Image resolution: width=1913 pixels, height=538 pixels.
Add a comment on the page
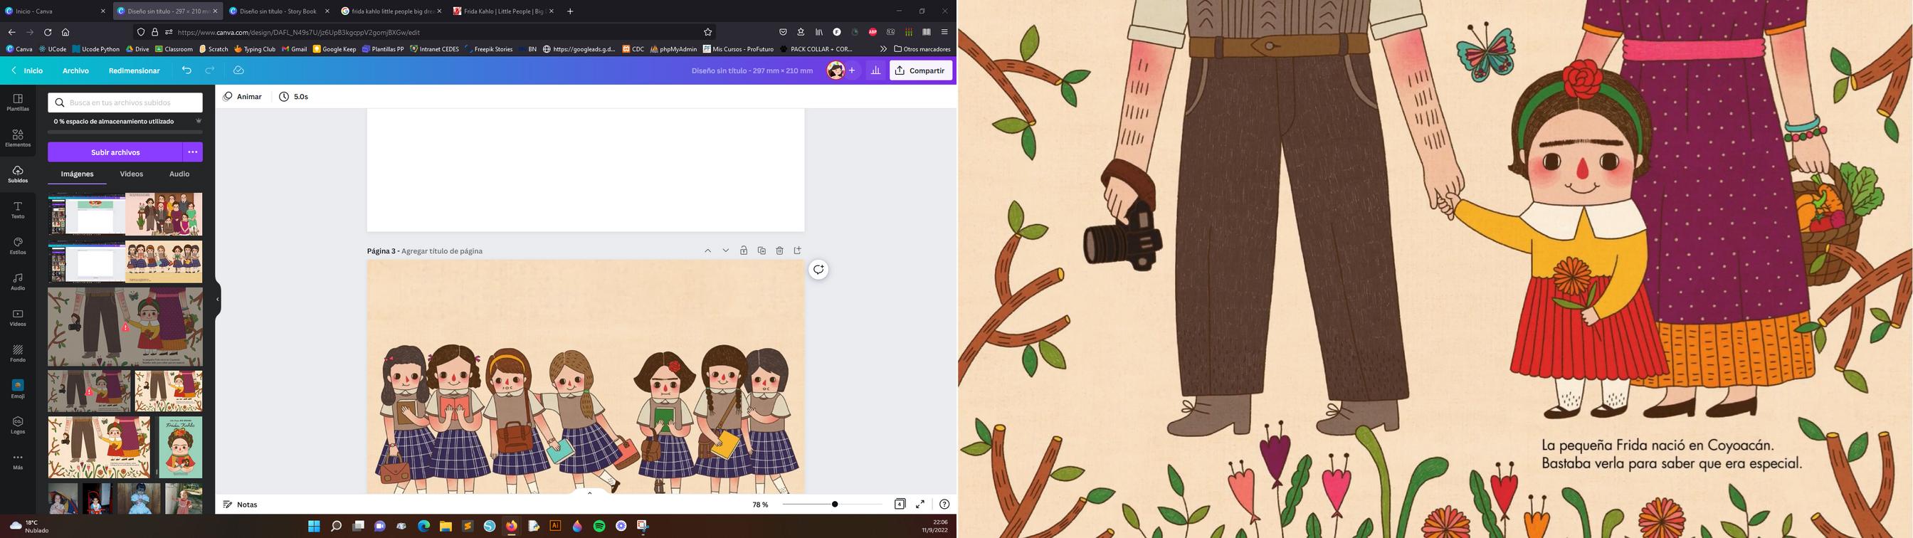click(x=818, y=270)
